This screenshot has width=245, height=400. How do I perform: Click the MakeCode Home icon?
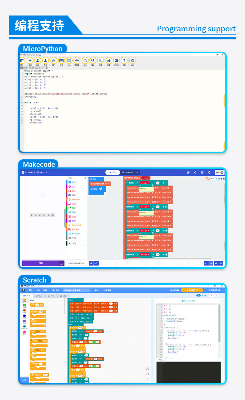tap(188, 172)
